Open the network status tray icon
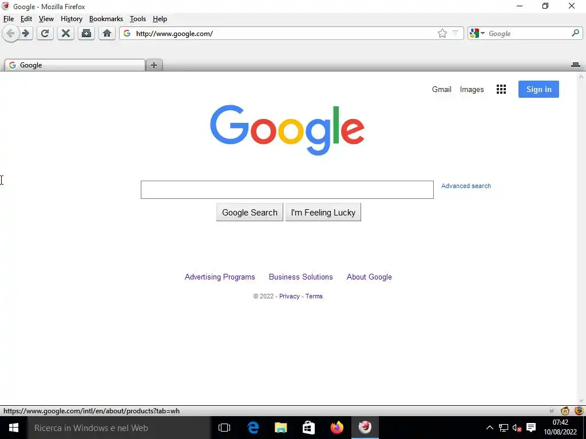This screenshot has width=586, height=439. pyautogui.click(x=504, y=428)
